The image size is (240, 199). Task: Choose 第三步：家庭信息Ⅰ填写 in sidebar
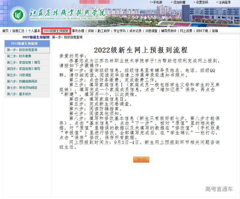point(23,62)
